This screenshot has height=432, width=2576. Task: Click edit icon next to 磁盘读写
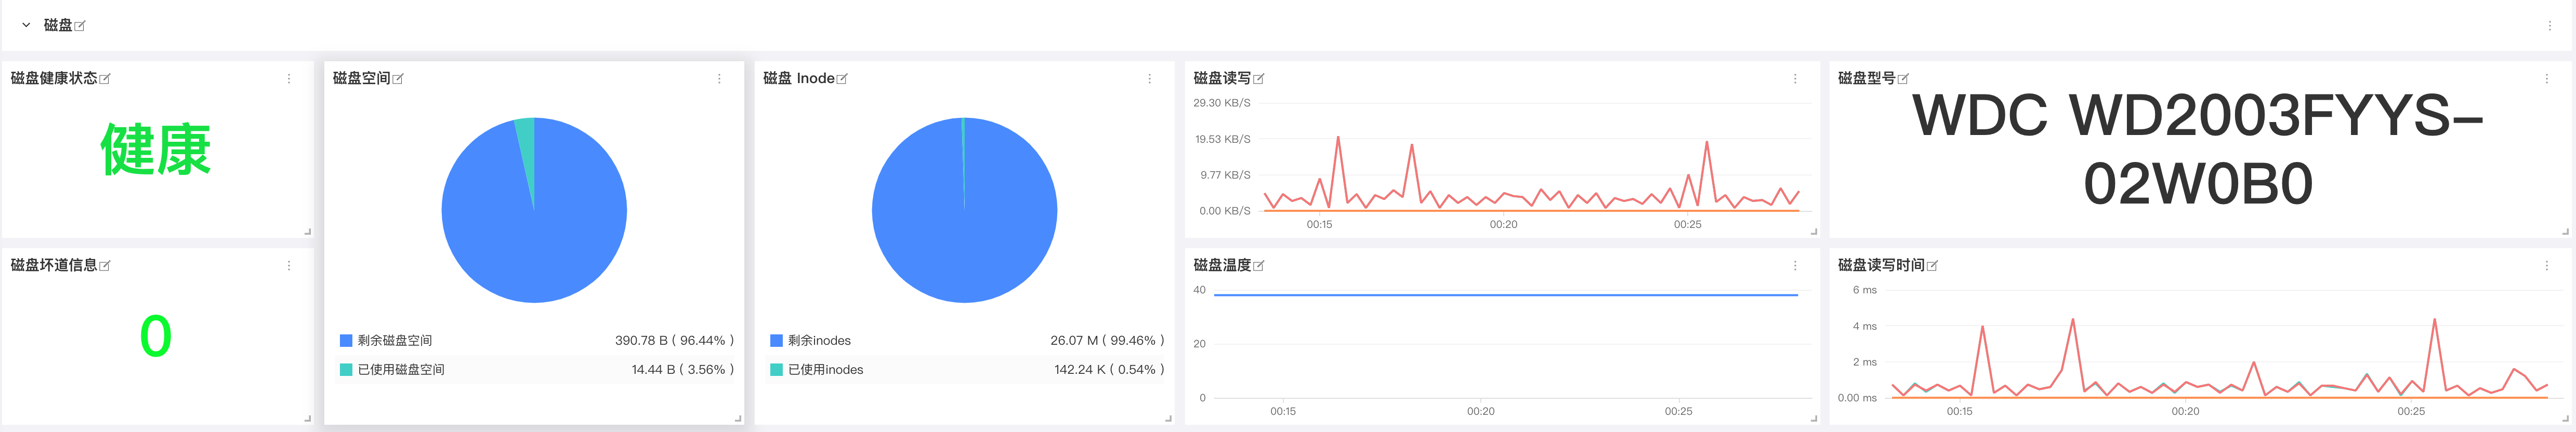(1259, 78)
